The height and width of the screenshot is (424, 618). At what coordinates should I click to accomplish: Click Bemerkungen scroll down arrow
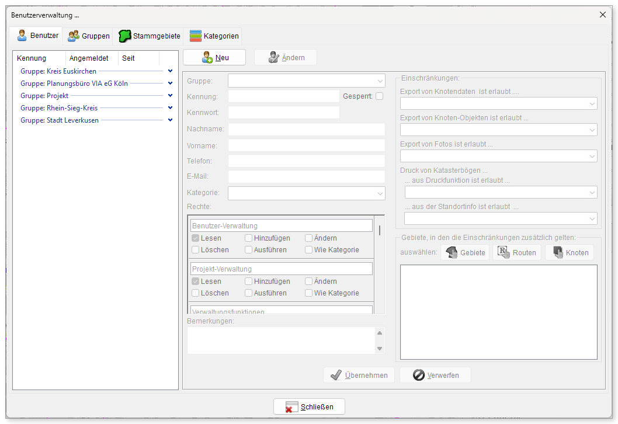pos(380,348)
